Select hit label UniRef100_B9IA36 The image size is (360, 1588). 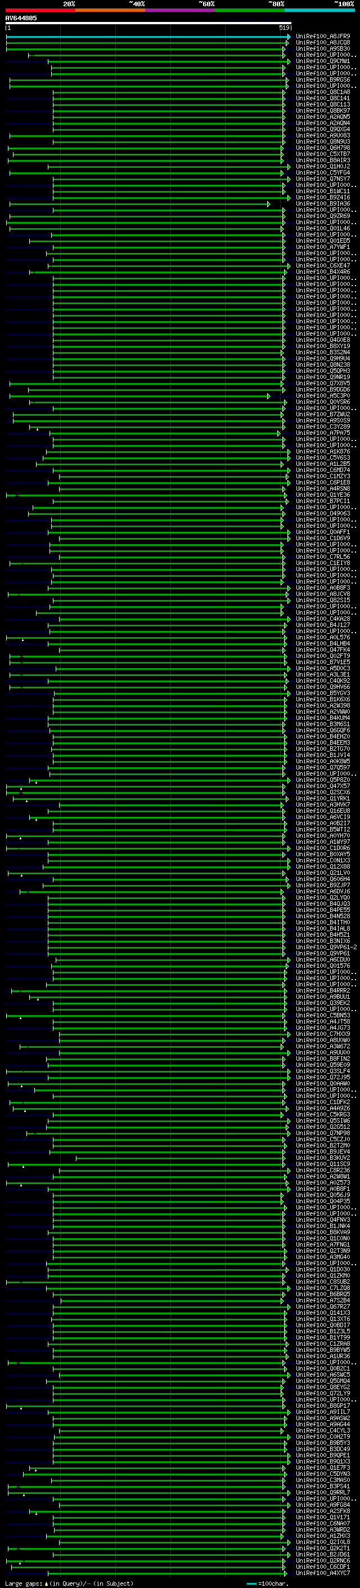[x=323, y=203]
